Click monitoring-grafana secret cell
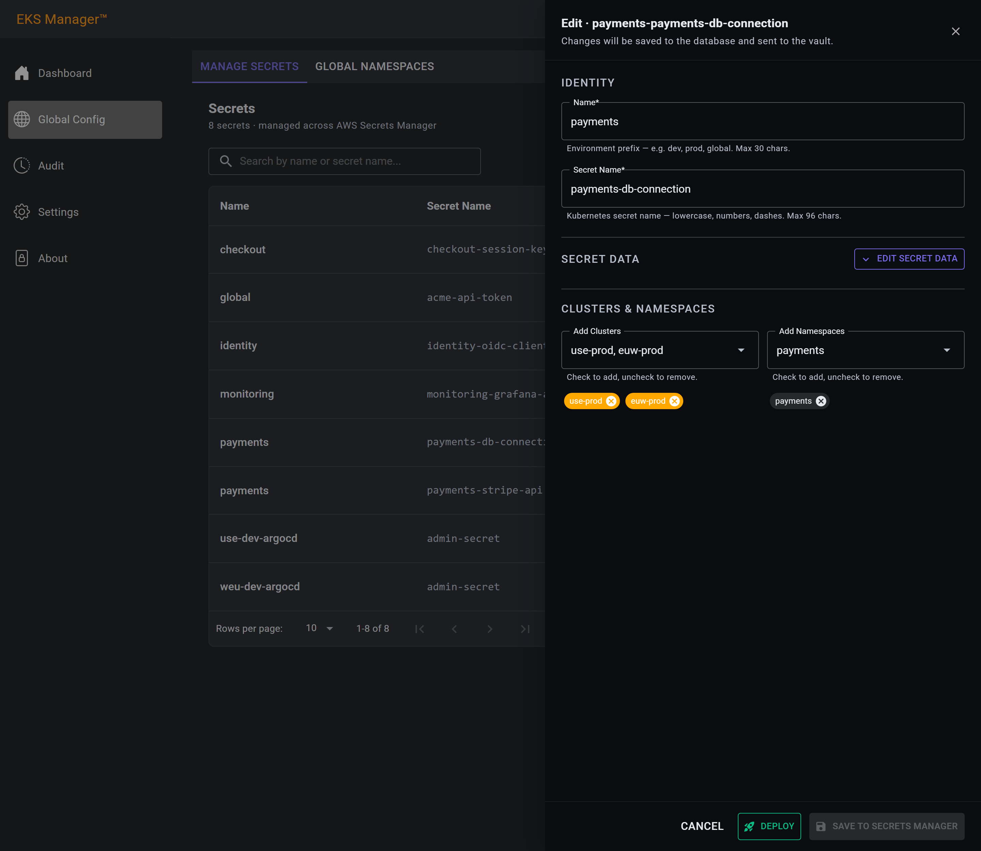This screenshot has width=981, height=851. coord(485,394)
